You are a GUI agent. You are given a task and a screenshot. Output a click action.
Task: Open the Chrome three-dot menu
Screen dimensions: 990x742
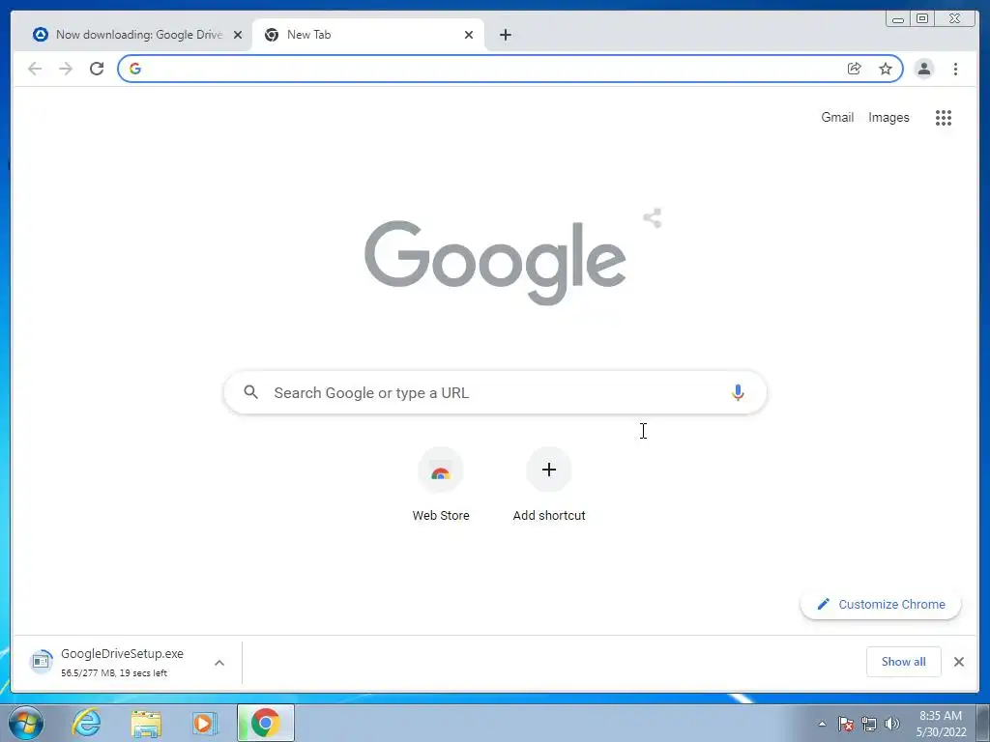(955, 69)
